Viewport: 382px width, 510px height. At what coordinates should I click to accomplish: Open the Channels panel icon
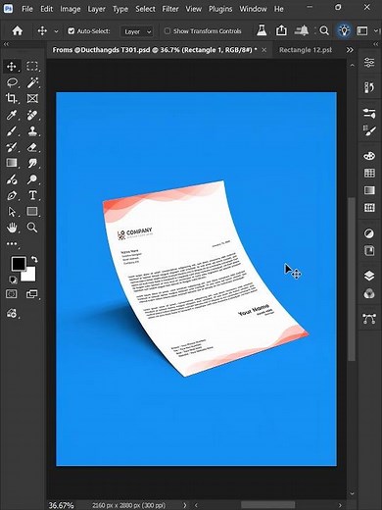point(369,293)
